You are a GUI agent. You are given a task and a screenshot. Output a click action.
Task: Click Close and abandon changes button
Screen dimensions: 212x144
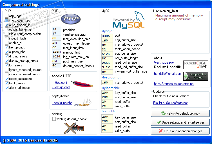[180, 131]
